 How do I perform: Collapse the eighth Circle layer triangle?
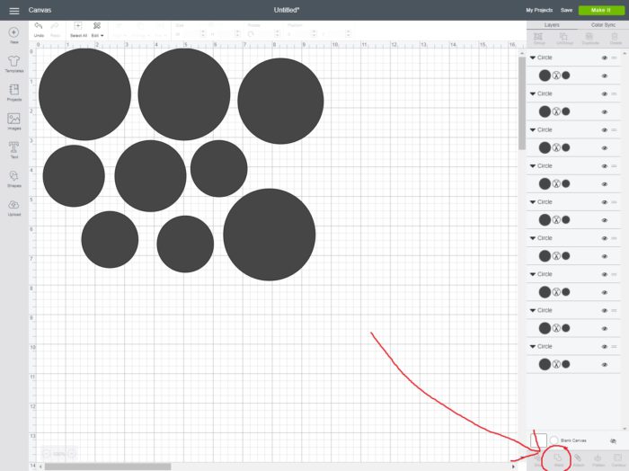pyautogui.click(x=533, y=310)
